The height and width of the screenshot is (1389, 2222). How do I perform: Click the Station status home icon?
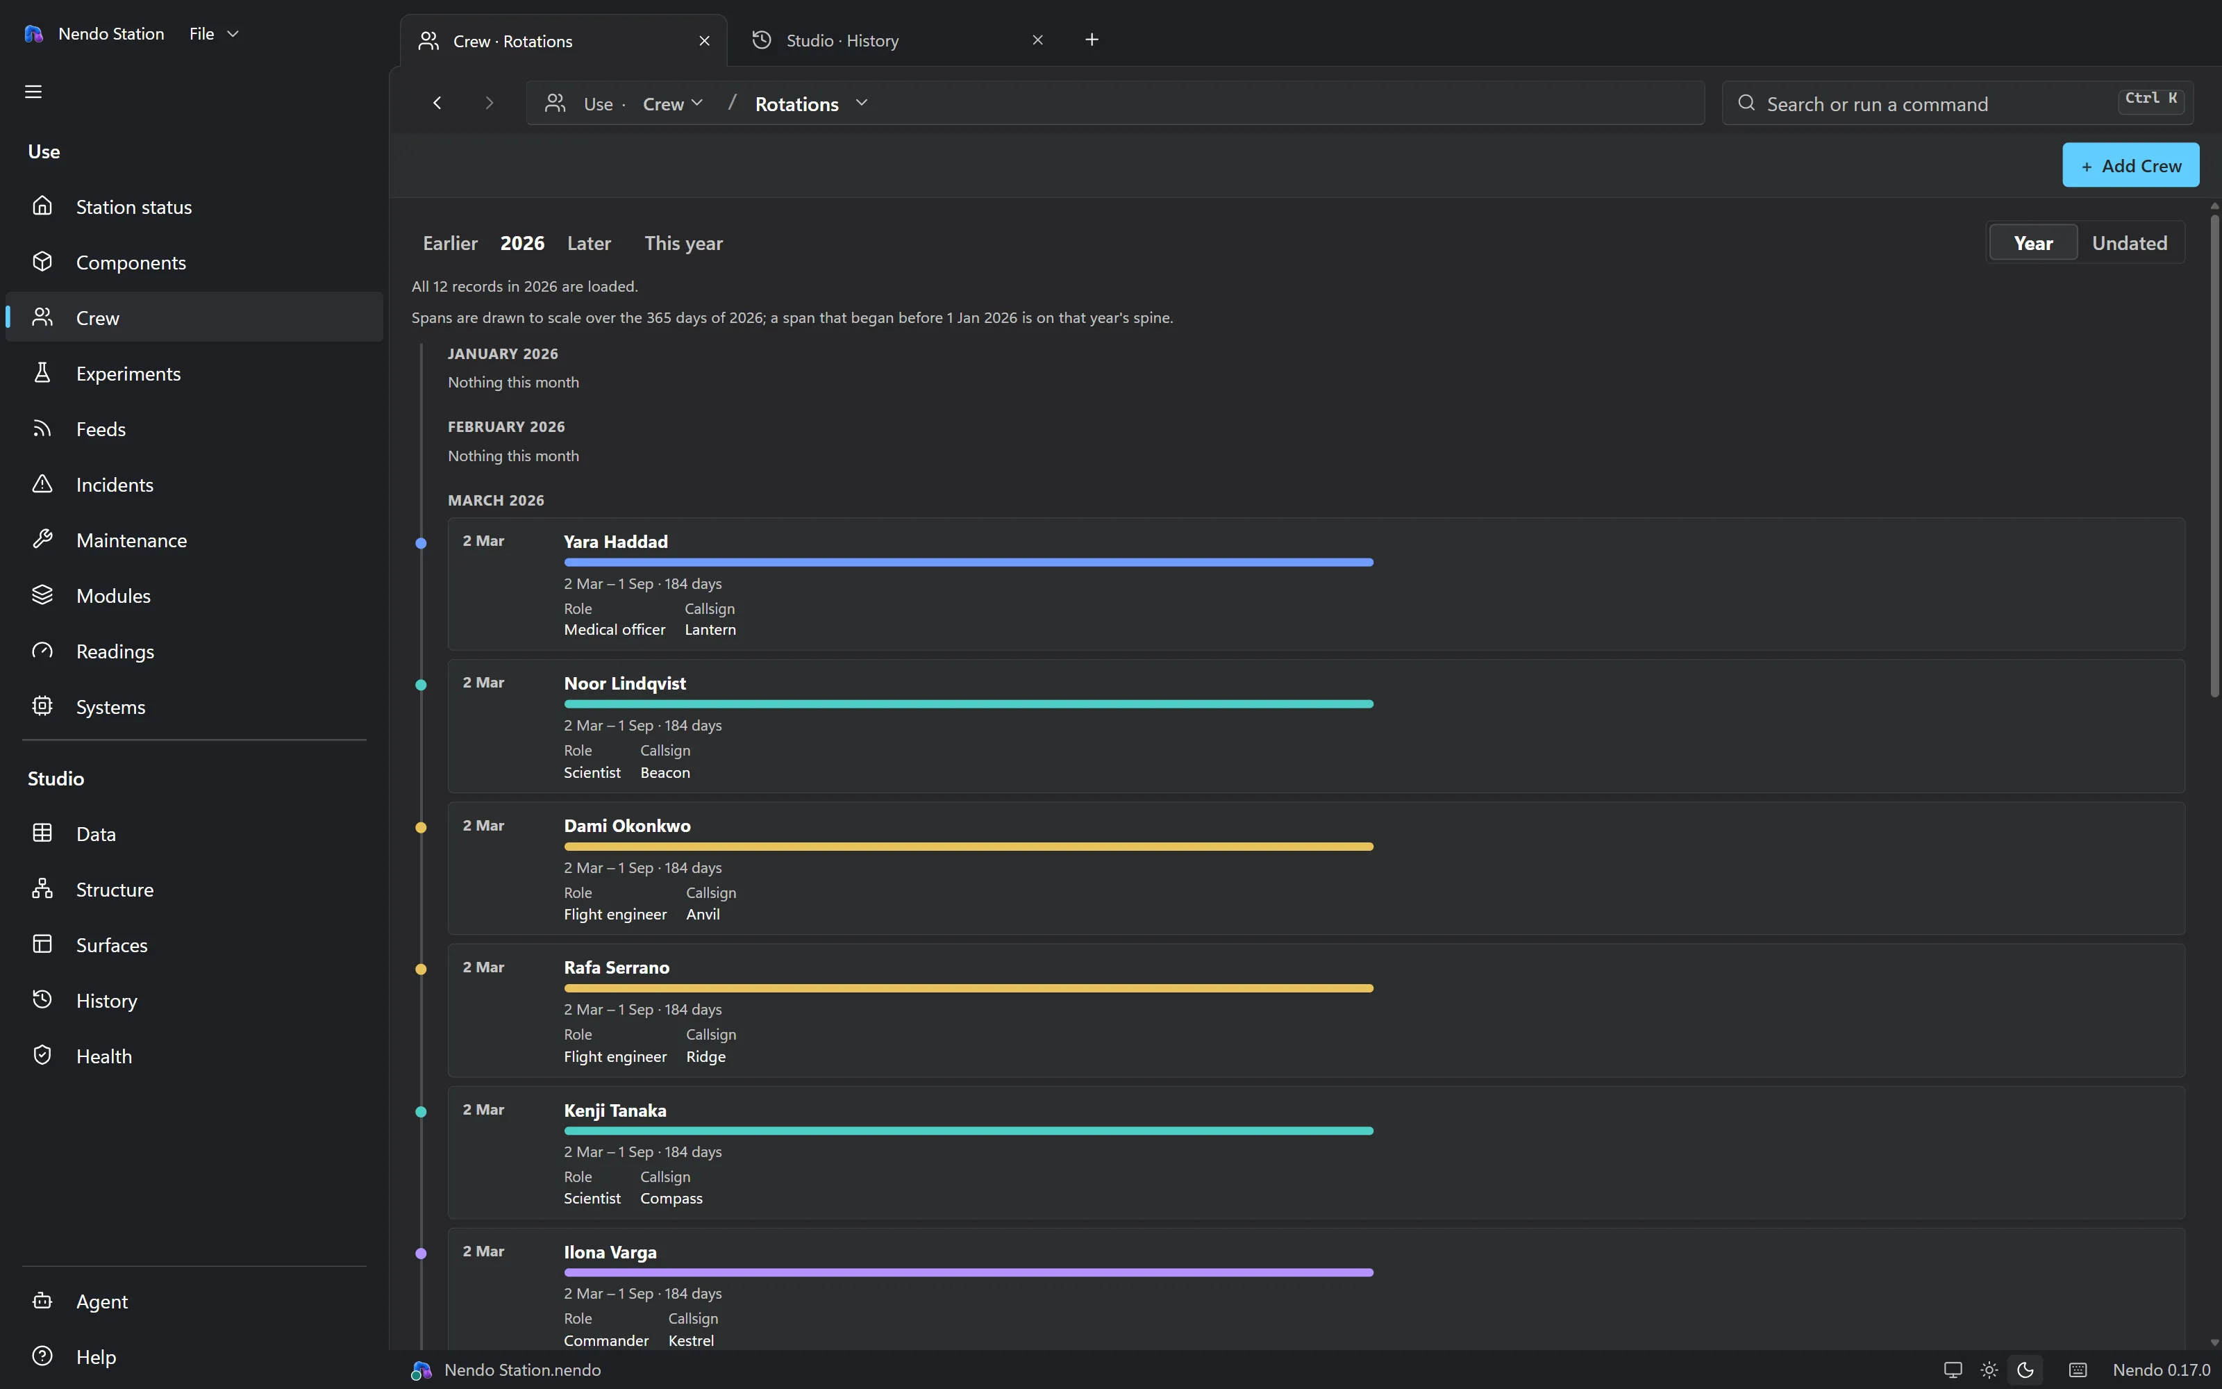[42, 206]
